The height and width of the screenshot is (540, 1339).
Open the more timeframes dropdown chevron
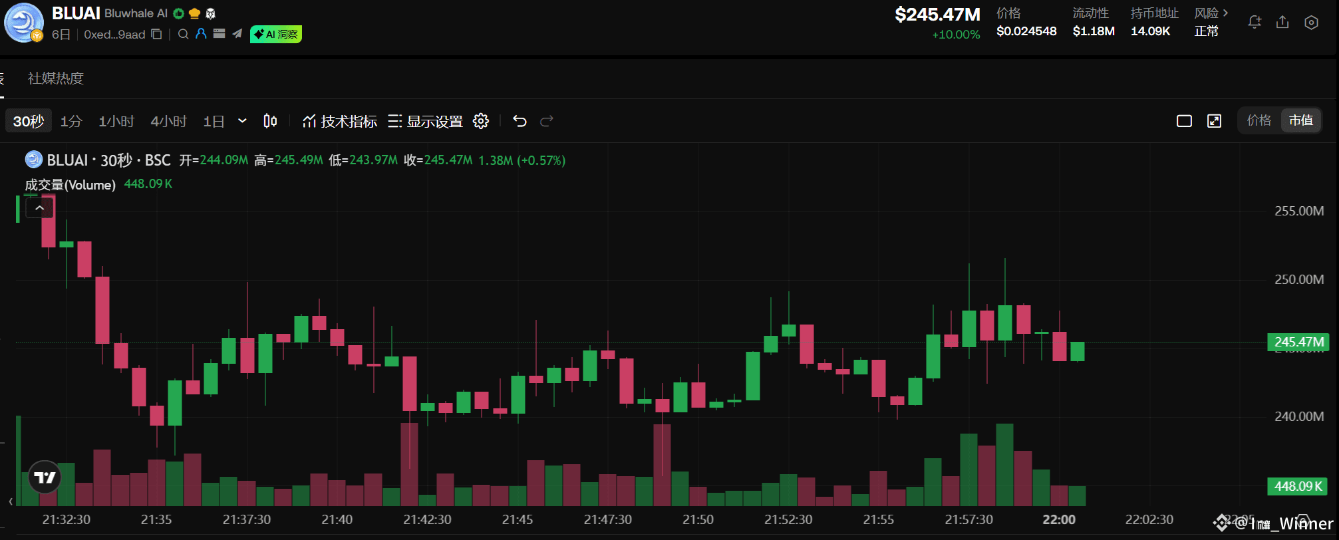pyautogui.click(x=242, y=121)
